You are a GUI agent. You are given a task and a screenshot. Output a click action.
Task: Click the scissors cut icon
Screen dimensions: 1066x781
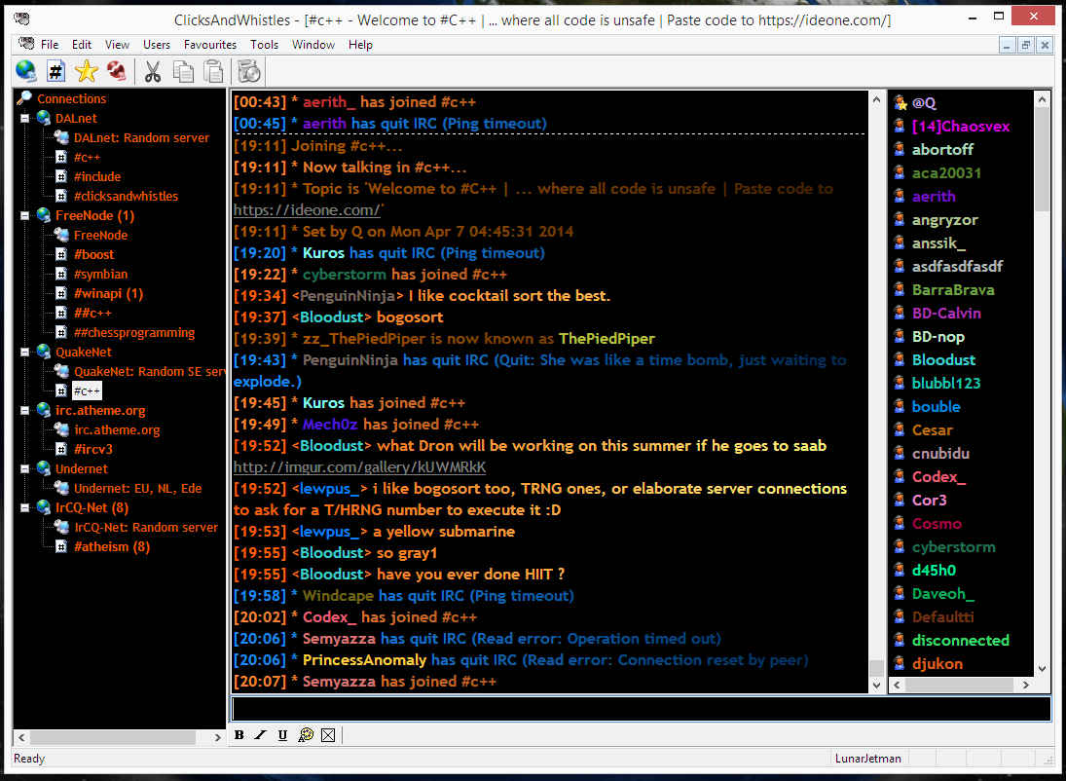click(x=153, y=71)
